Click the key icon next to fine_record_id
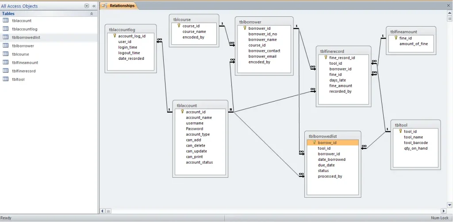 pyautogui.click(x=326, y=58)
